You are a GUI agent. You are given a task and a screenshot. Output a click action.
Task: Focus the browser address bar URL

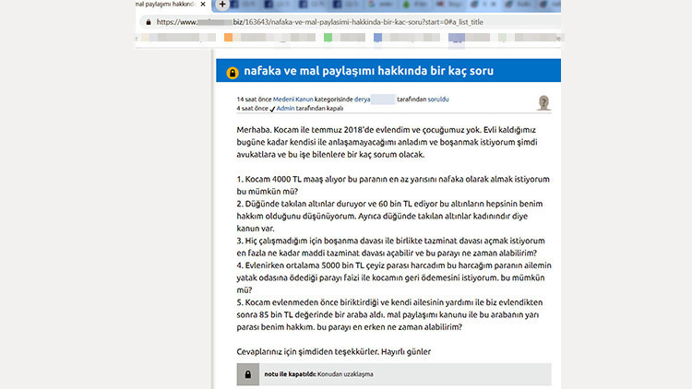(x=369, y=20)
